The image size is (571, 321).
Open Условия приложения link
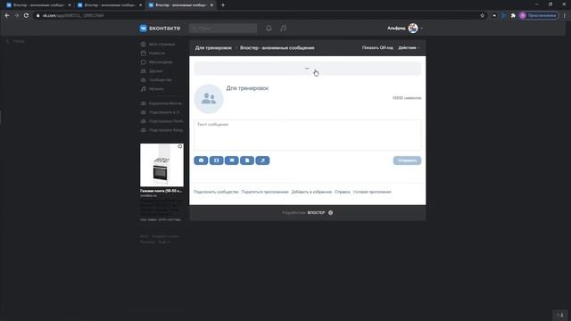coord(372,192)
